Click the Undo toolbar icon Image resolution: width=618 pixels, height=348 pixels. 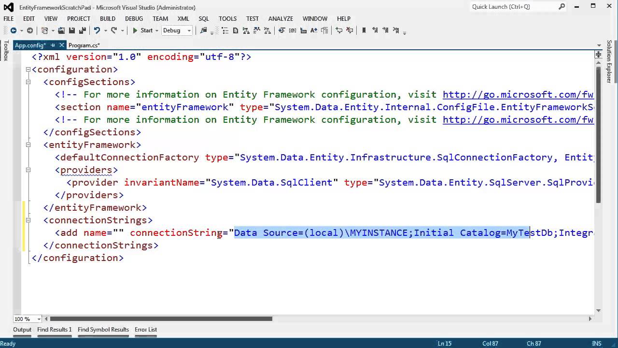tap(97, 30)
